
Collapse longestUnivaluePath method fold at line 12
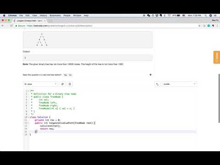pyautogui.click(x=28, y=123)
